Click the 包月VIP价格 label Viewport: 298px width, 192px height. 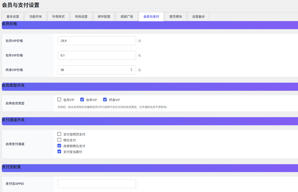14,41
